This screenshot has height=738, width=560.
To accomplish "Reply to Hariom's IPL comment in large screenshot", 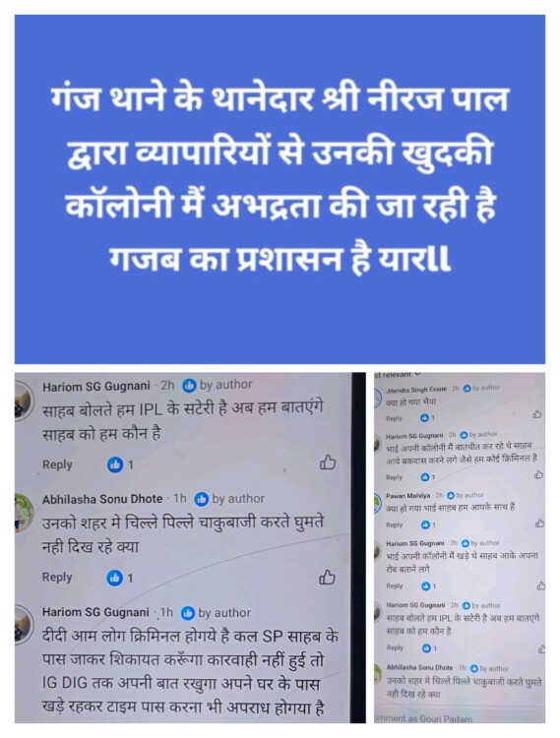I will coord(57,464).
